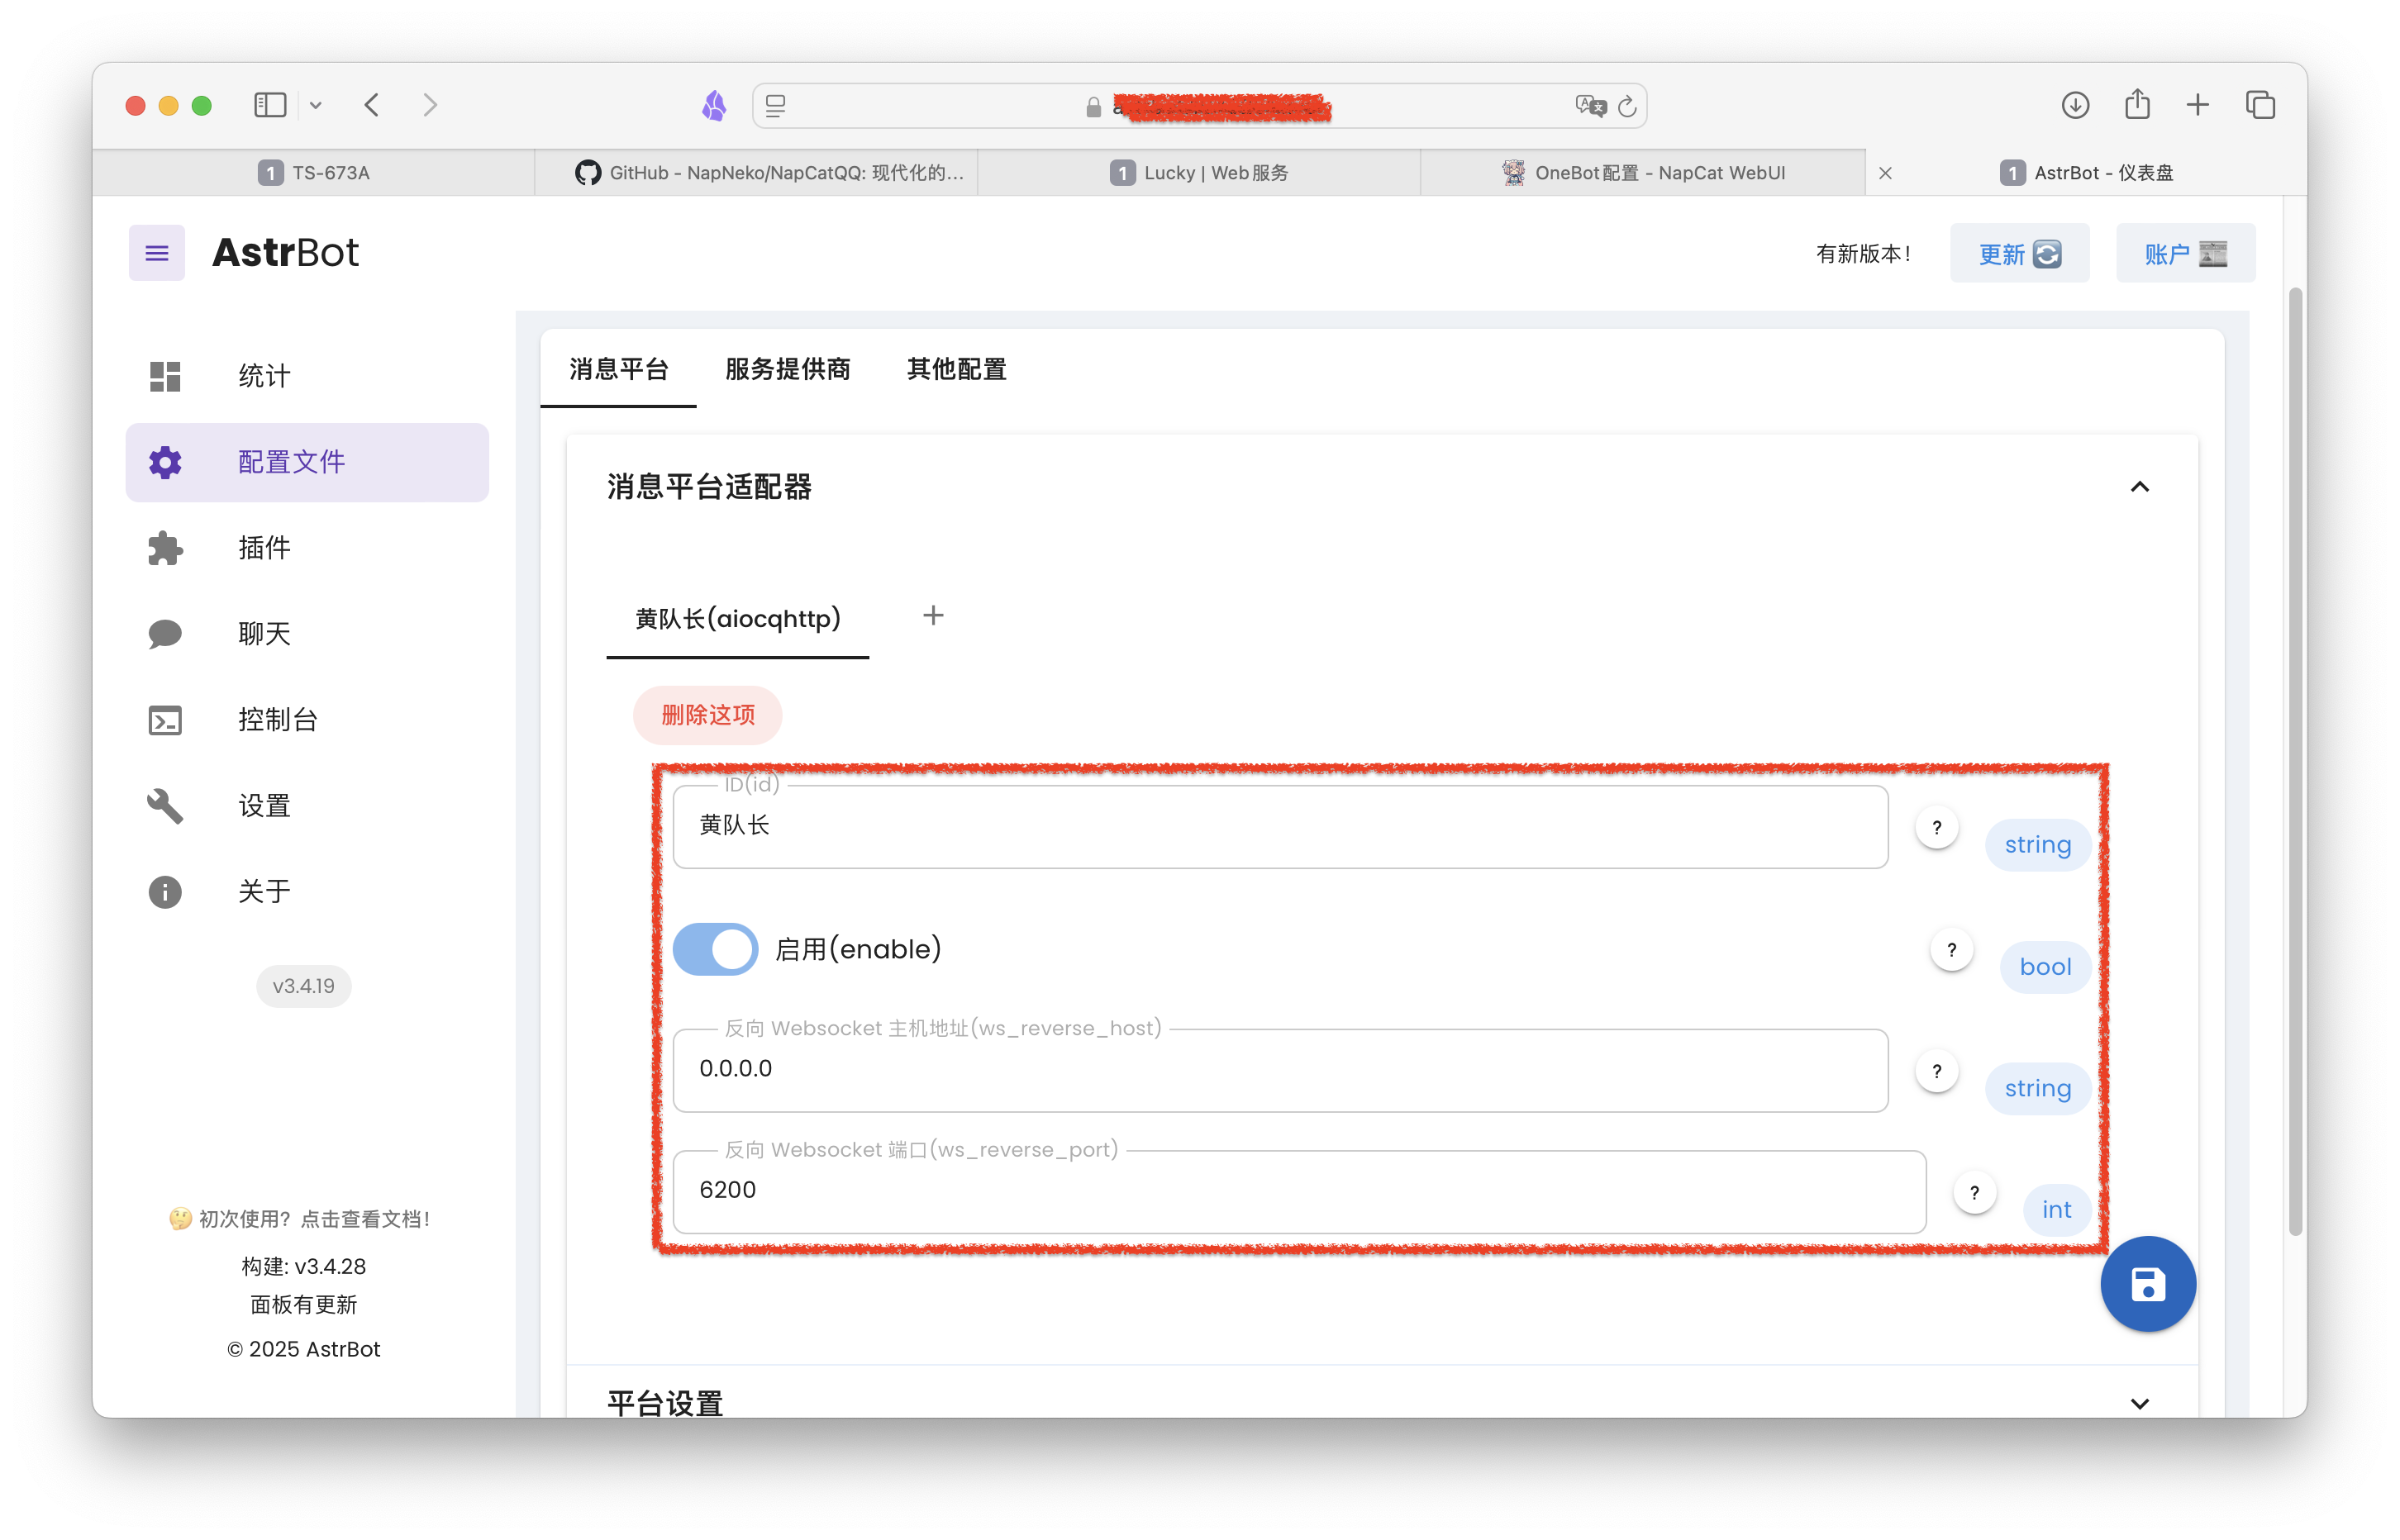Switch to the Lucky Web服务 browser tab
The height and width of the screenshot is (1540, 2400).
click(1199, 173)
